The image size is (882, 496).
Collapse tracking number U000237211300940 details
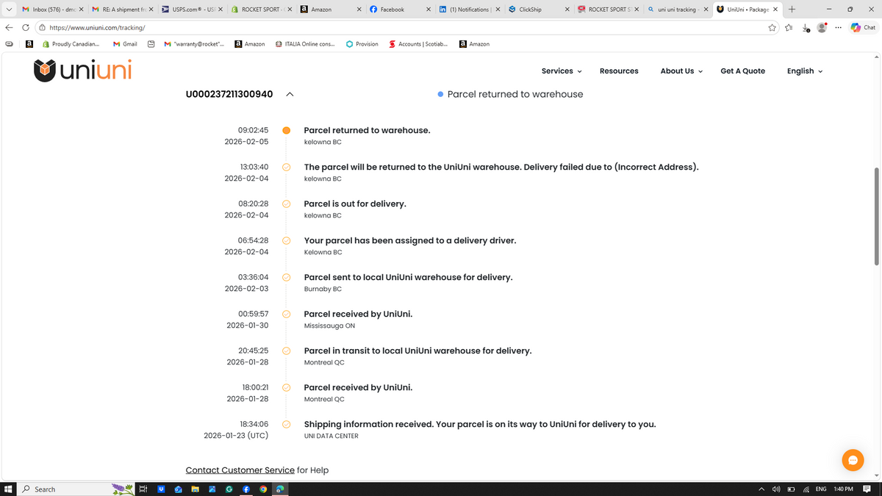(x=290, y=95)
